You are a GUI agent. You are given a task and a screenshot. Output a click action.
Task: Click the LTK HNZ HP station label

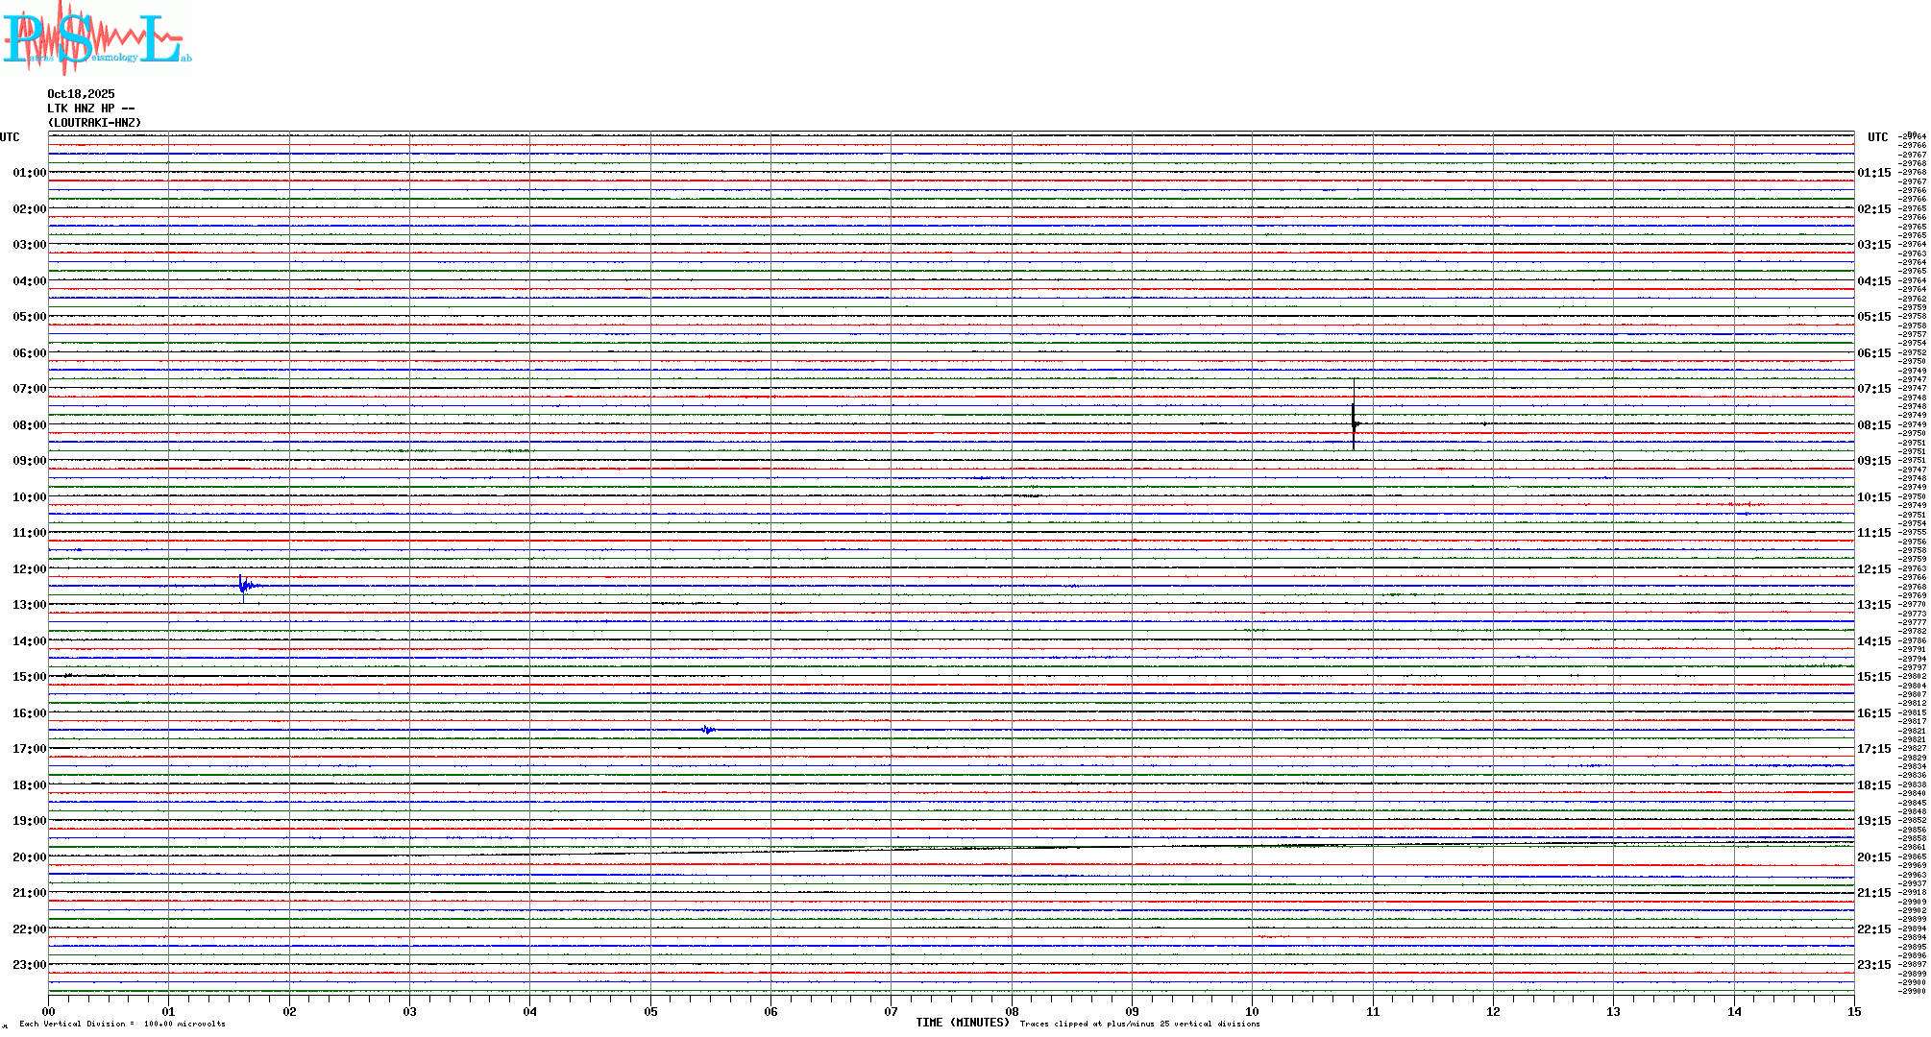(90, 109)
